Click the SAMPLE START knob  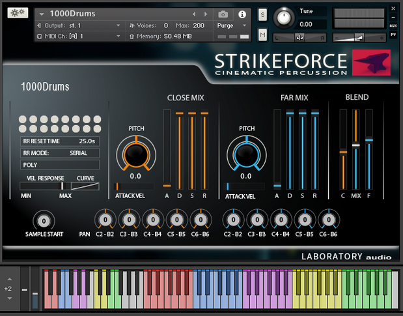[x=44, y=221]
